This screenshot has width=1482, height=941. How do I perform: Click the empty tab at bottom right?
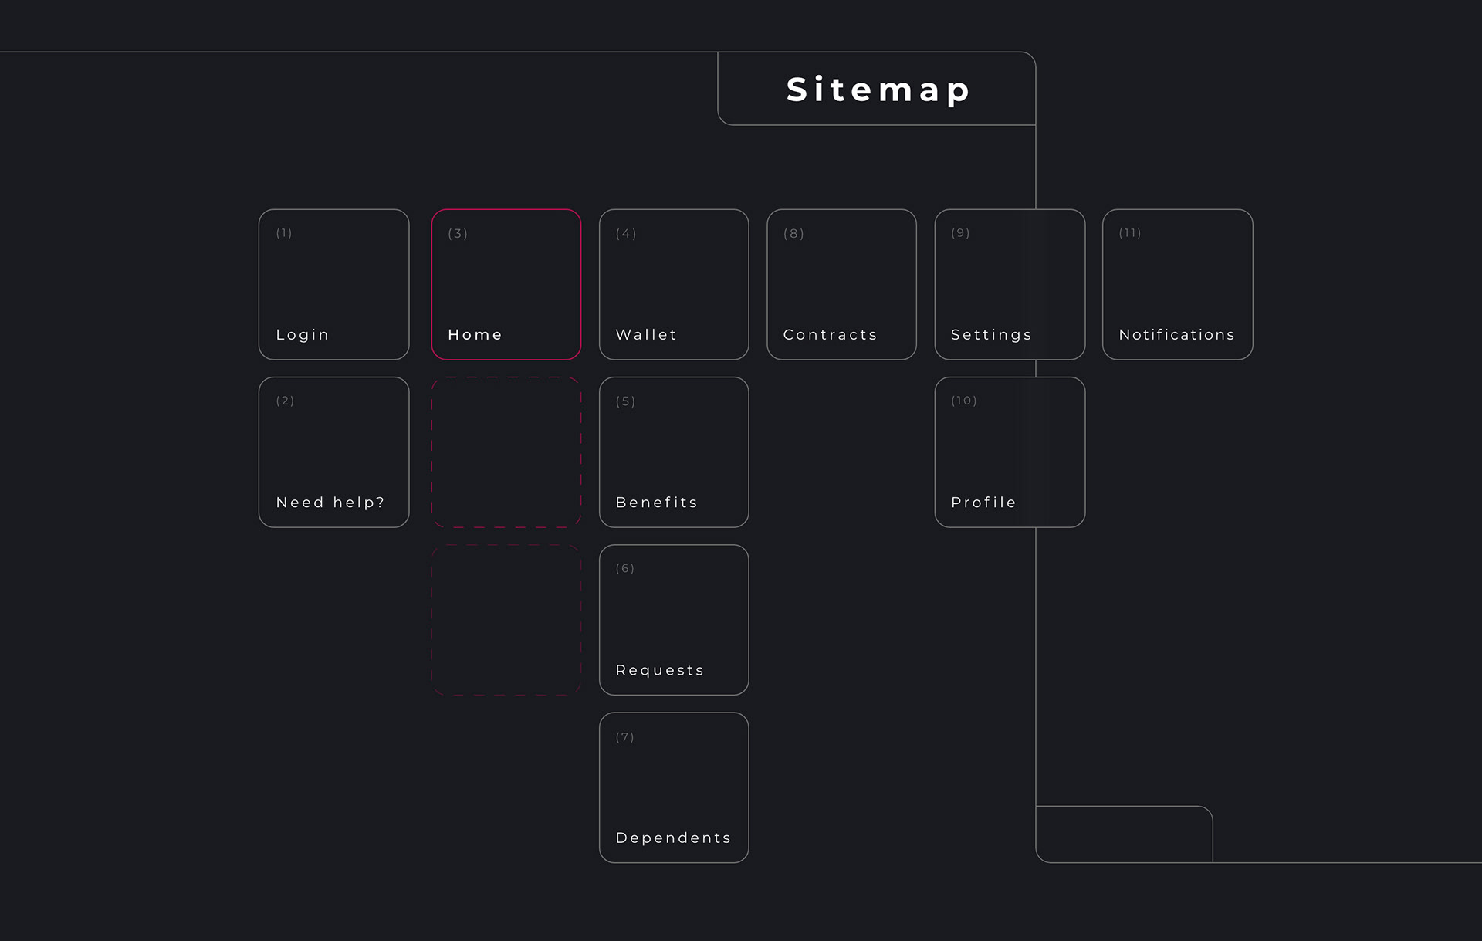pyautogui.click(x=1124, y=834)
